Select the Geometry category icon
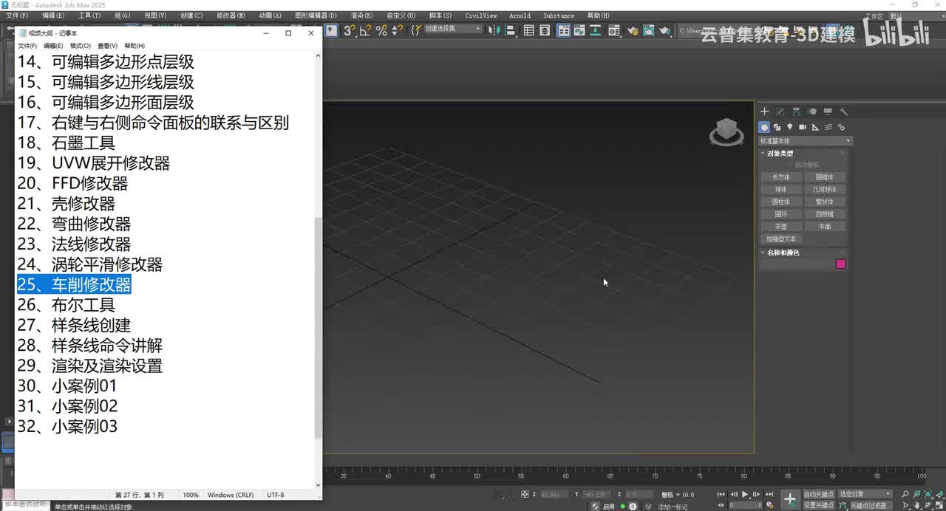 pyautogui.click(x=765, y=127)
